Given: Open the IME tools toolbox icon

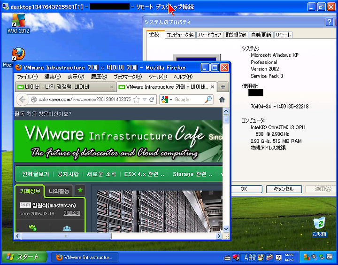Looking at the screenshot, I should click(269, 257).
